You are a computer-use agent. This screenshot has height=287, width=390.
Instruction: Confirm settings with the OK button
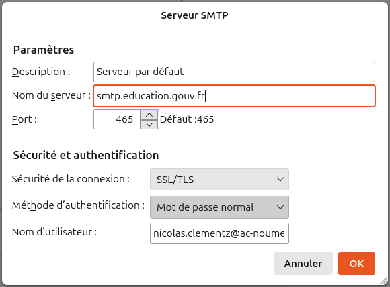click(356, 264)
